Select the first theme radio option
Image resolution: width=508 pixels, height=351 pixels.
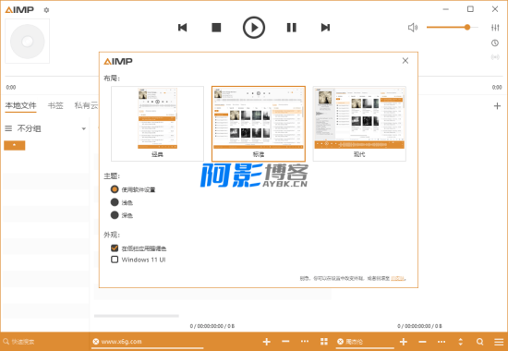click(115, 189)
